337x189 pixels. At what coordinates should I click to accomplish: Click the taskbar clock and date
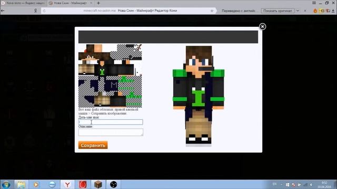[324, 185]
